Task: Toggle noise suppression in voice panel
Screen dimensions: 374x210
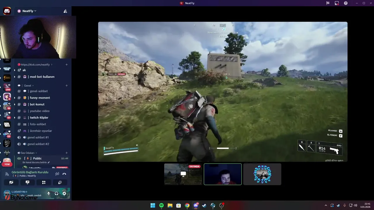Action: [57, 174]
